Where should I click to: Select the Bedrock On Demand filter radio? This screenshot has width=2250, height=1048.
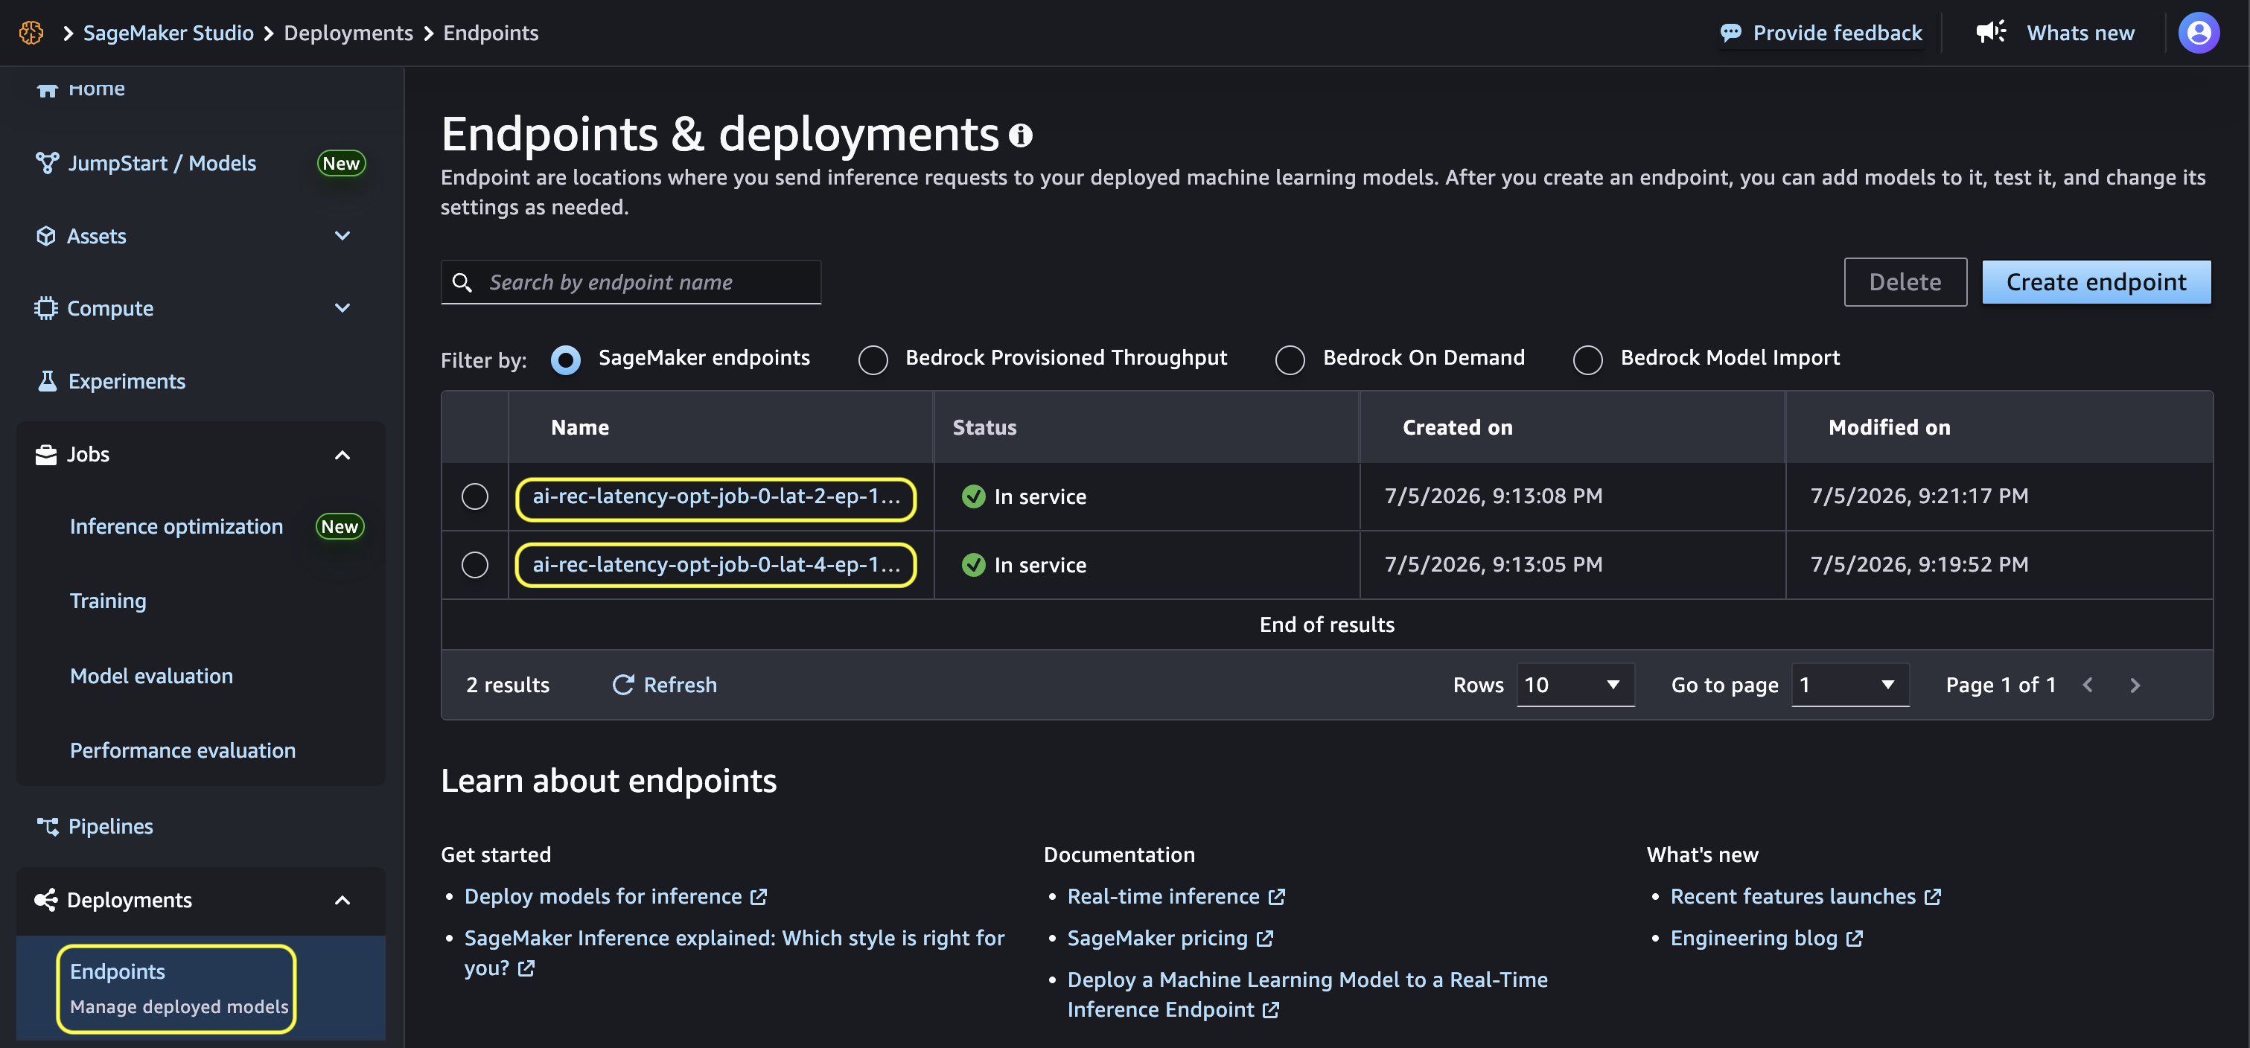1290,360
